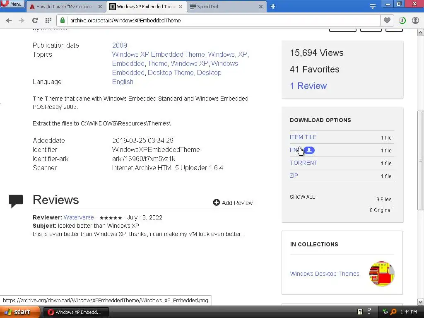424x318 pixels.
Task: Click the Windows Desktop Themes collection thumbnail
Action: coord(382,274)
